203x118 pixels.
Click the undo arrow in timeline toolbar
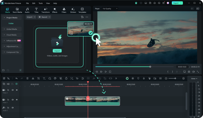(x=16, y=78)
